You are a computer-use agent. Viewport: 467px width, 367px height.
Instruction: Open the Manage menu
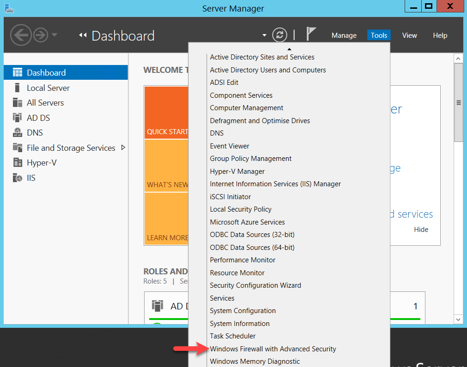(x=344, y=36)
